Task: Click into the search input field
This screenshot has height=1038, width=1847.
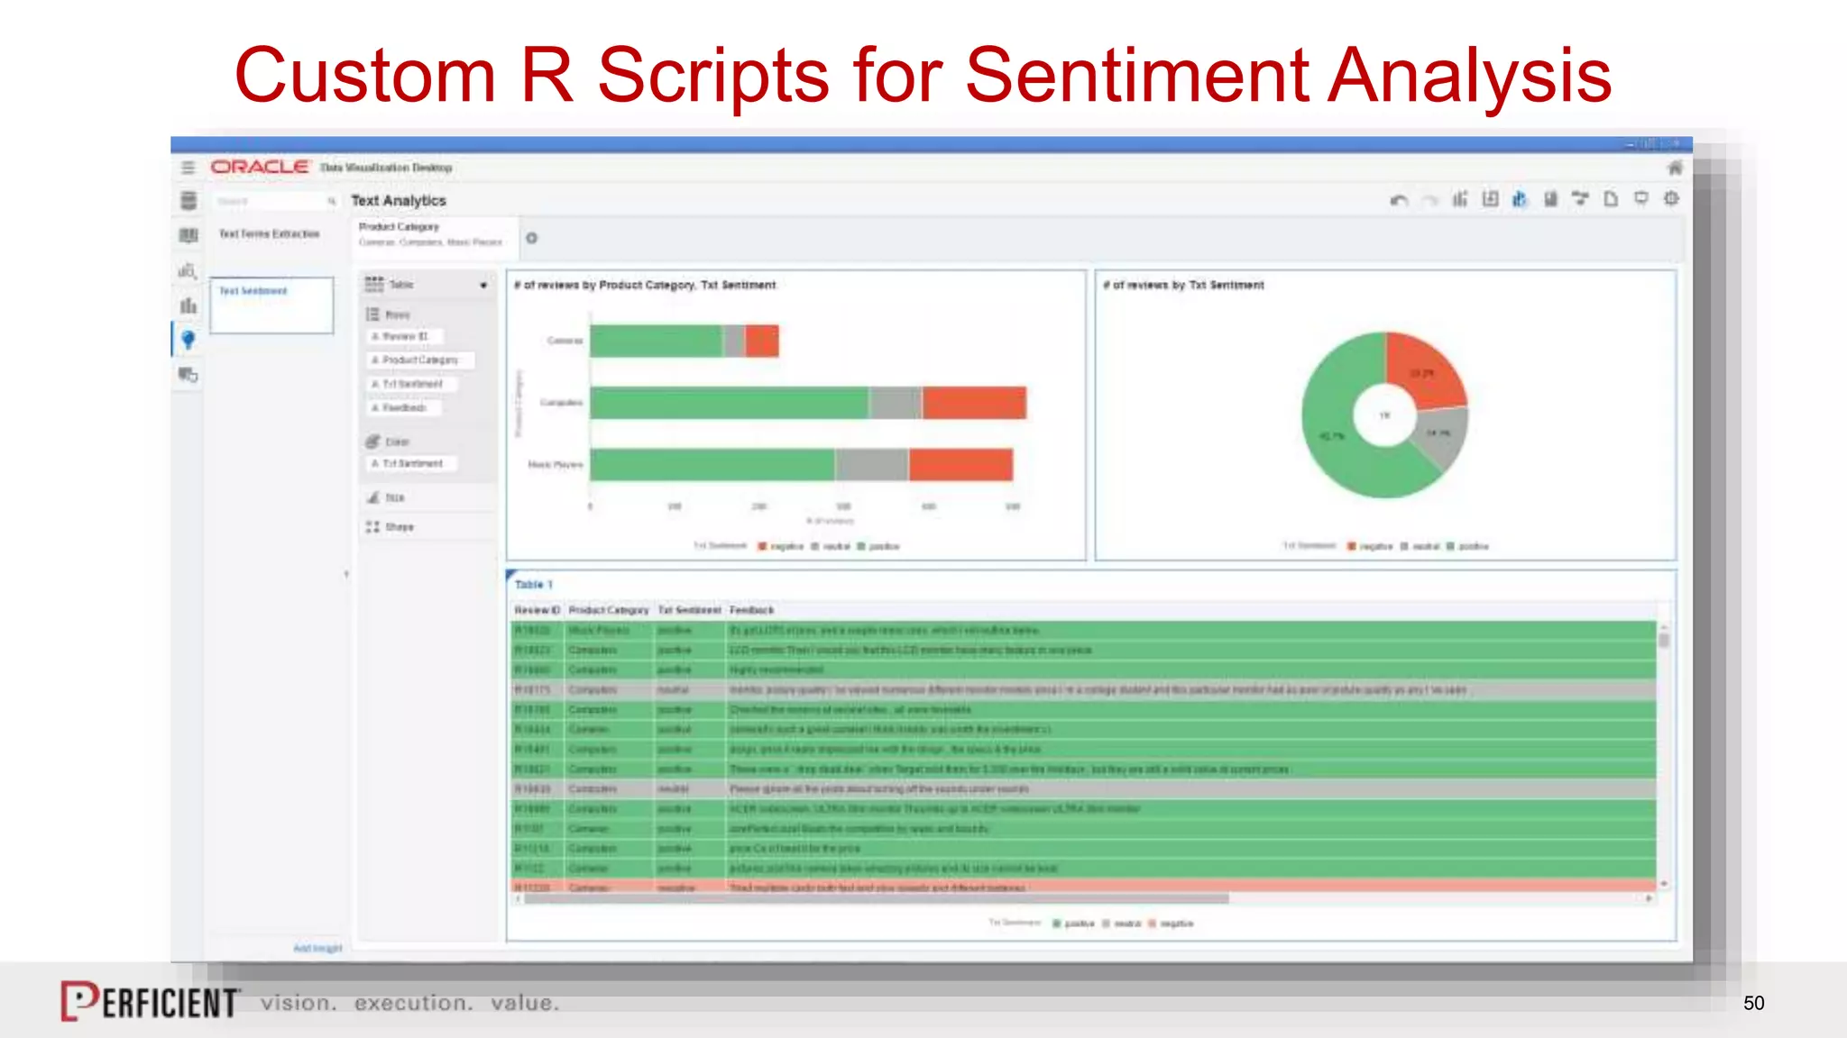Action: (x=269, y=201)
